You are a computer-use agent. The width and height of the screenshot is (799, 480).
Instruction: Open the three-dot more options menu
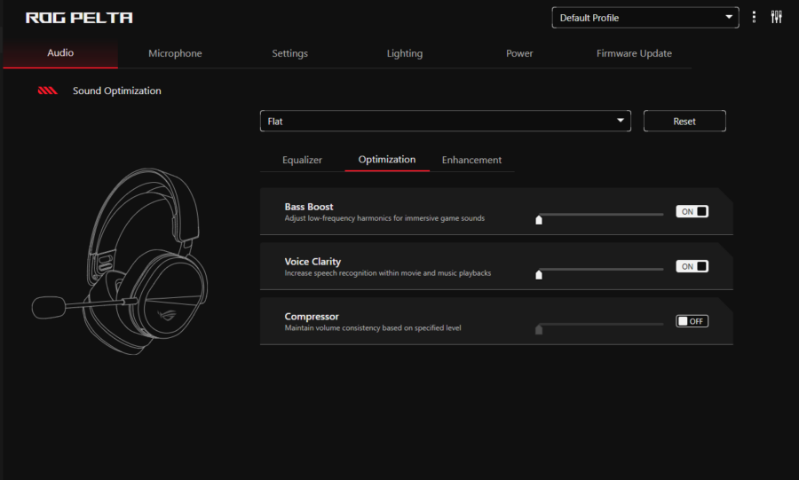point(754,18)
